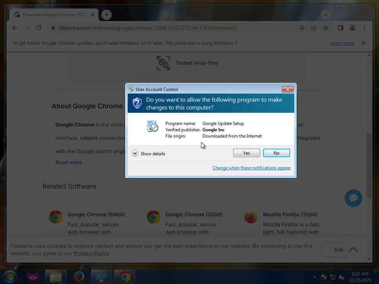The width and height of the screenshot is (379, 284).
Task: Open Chrome from the taskbar
Action: pos(125,277)
